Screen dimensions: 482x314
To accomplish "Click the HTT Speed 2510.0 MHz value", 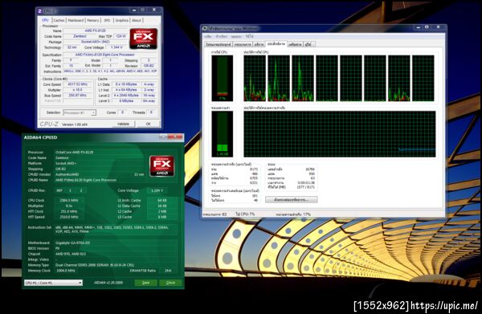I will click(69, 217).
